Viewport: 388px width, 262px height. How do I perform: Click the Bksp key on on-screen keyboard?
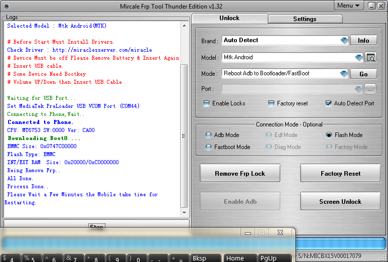(206, 258)
